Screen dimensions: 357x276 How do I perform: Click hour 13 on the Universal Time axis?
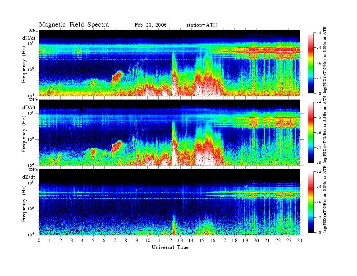click(x=180, y=240)
